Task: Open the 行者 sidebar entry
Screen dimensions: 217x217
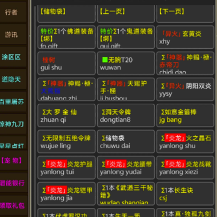Action: click(x=13, y=12)
